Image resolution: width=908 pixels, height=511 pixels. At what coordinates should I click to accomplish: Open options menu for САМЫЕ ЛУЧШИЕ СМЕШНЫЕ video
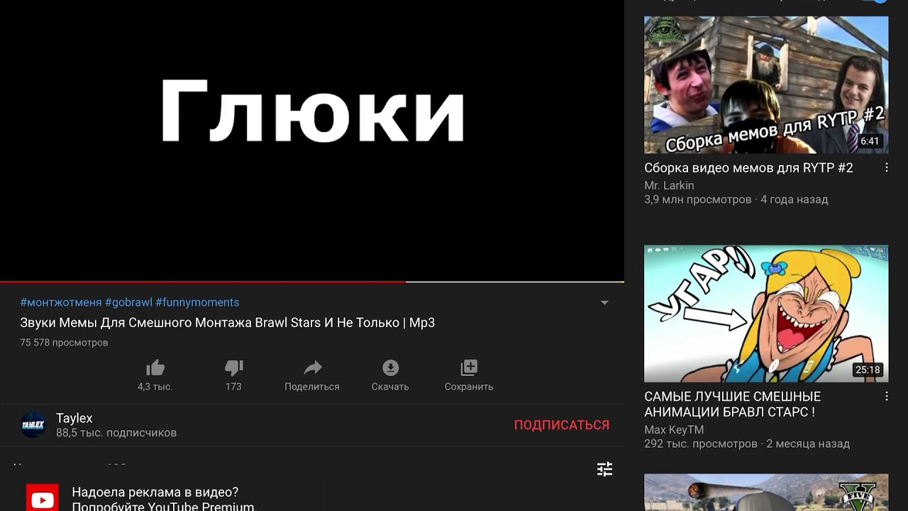tap(886, 396)
